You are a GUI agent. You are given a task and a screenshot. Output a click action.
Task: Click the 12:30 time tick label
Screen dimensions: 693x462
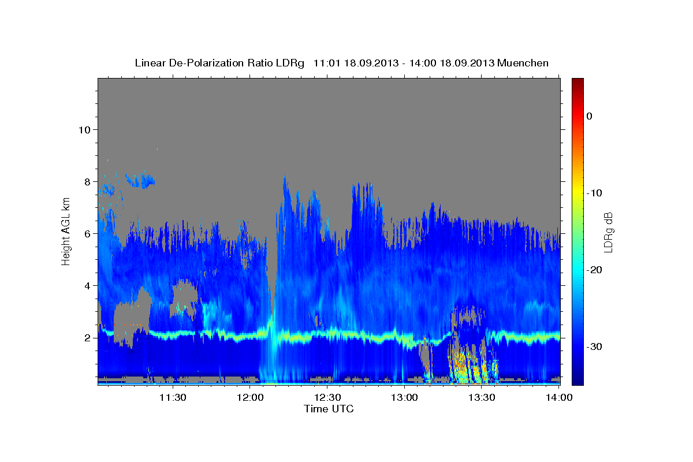(327, 397)
